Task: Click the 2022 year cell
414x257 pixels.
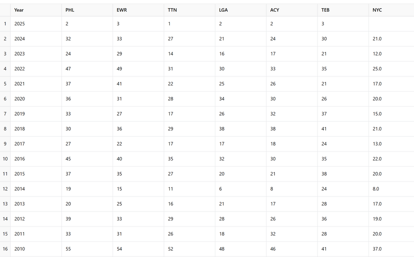Action: [36, 69]
